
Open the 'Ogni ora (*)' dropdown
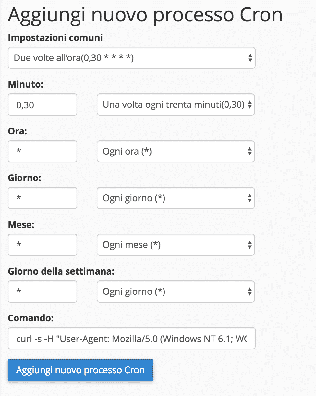coord(176,151)
